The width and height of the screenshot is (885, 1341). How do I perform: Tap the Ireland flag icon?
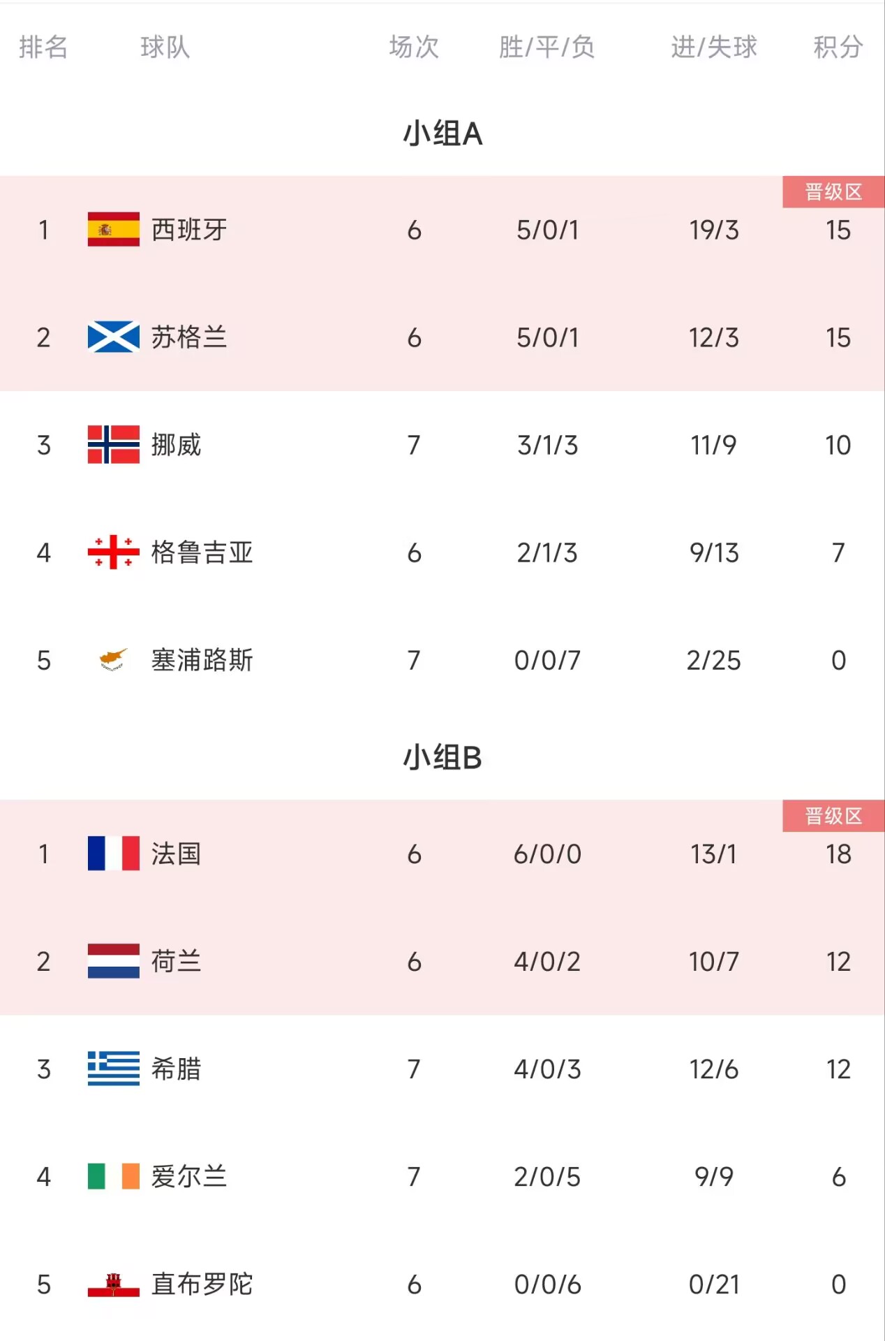pos(114,1176)
